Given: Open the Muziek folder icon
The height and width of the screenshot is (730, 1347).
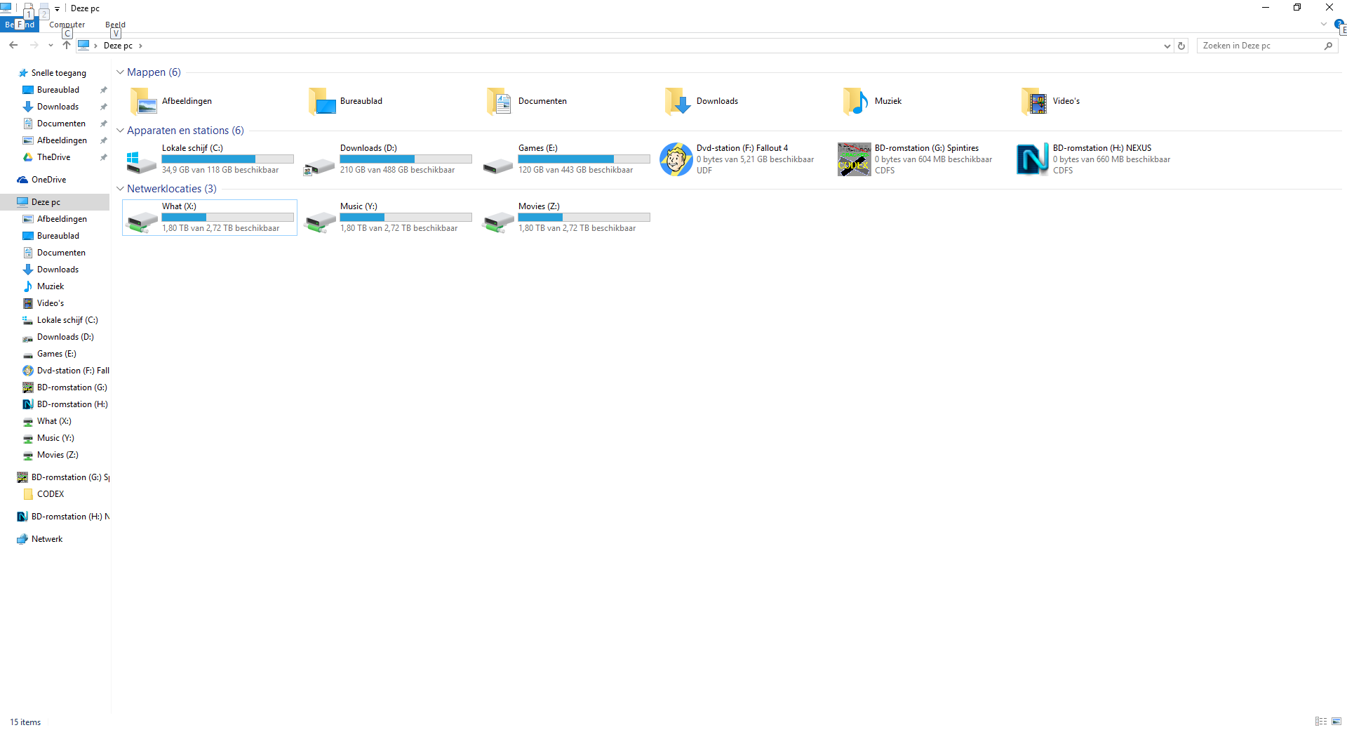Looking at the screenshot, I should point(855,102).
